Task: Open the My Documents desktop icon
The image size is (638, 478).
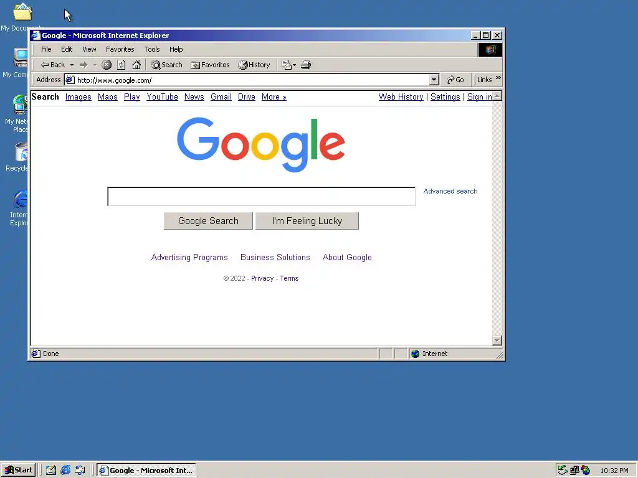Action: click(22, 12)
